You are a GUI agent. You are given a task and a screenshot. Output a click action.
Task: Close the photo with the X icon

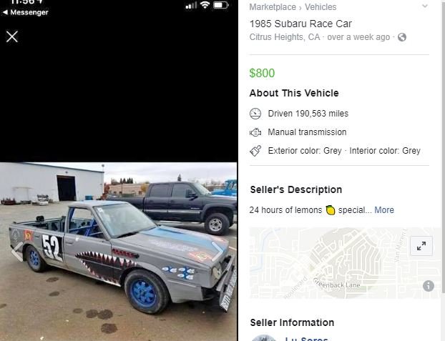point(12,36)
